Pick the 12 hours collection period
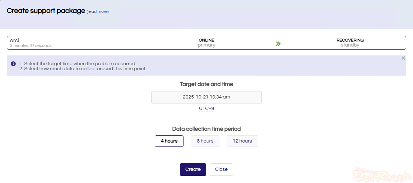This screenshot has height=183, width=413. 242,141
